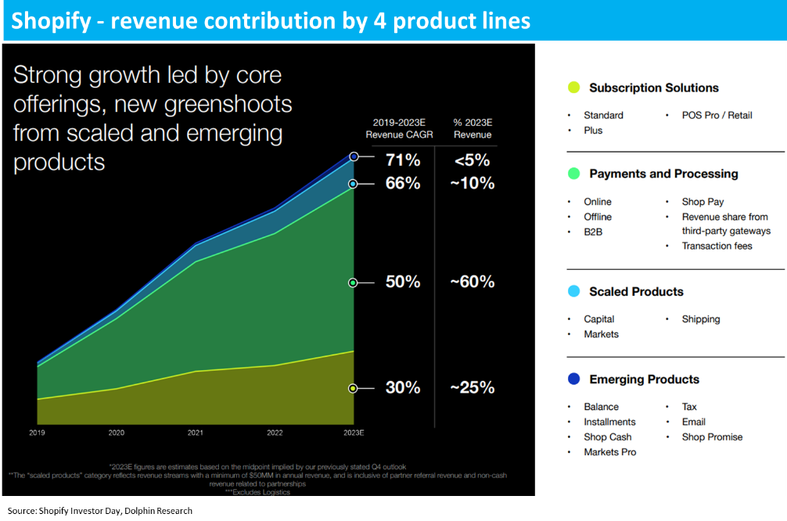The height and width of the screenshot is (521, 787).
Task: Click the '~60%' revenue share value
Action: point(472,282)
